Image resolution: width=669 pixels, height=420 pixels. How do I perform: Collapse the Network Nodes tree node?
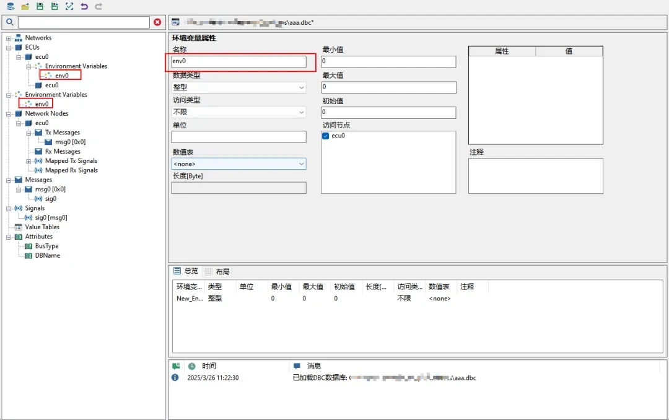click(9, 114)
